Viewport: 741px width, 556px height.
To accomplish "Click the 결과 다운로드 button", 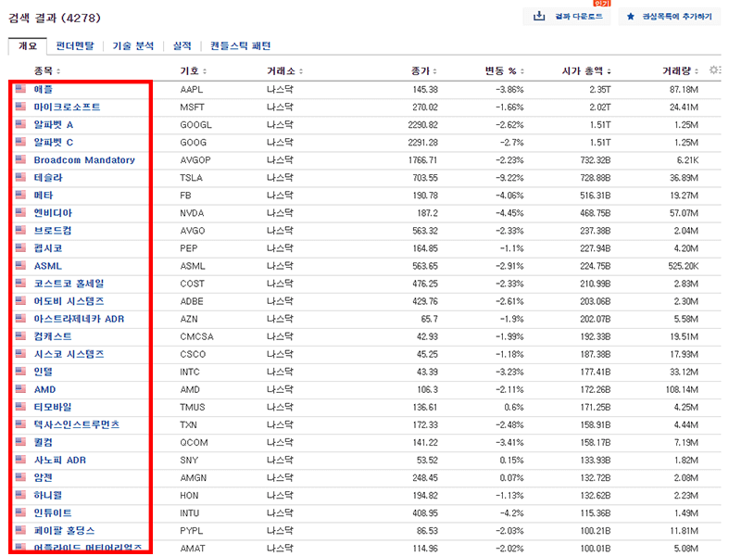I will pos(567,17).
